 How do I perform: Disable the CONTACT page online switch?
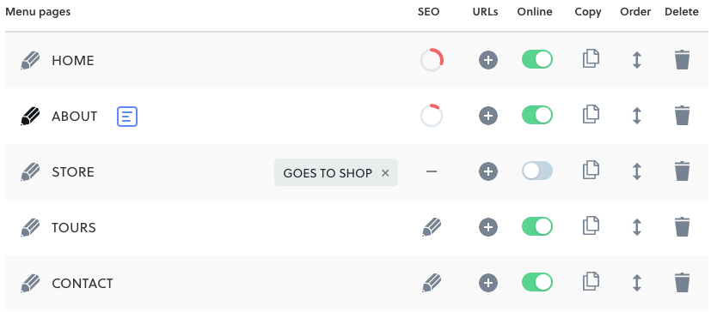coord(537,282)
